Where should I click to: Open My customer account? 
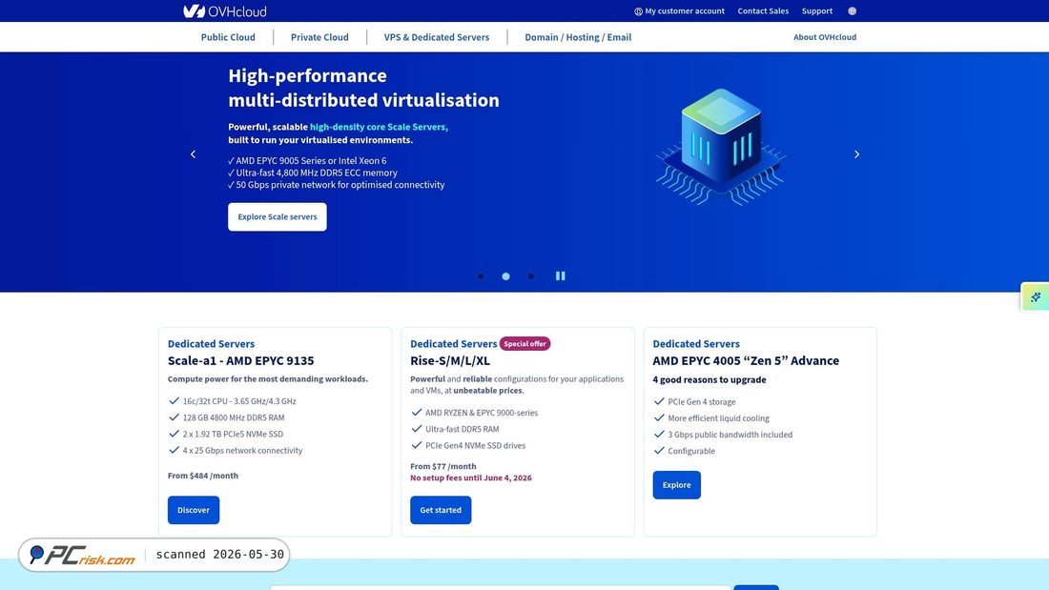coord(679,11)
